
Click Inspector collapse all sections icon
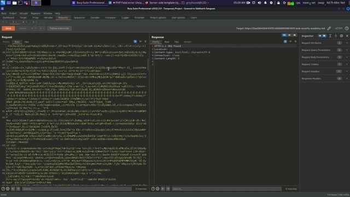click(x=336, y=36)
